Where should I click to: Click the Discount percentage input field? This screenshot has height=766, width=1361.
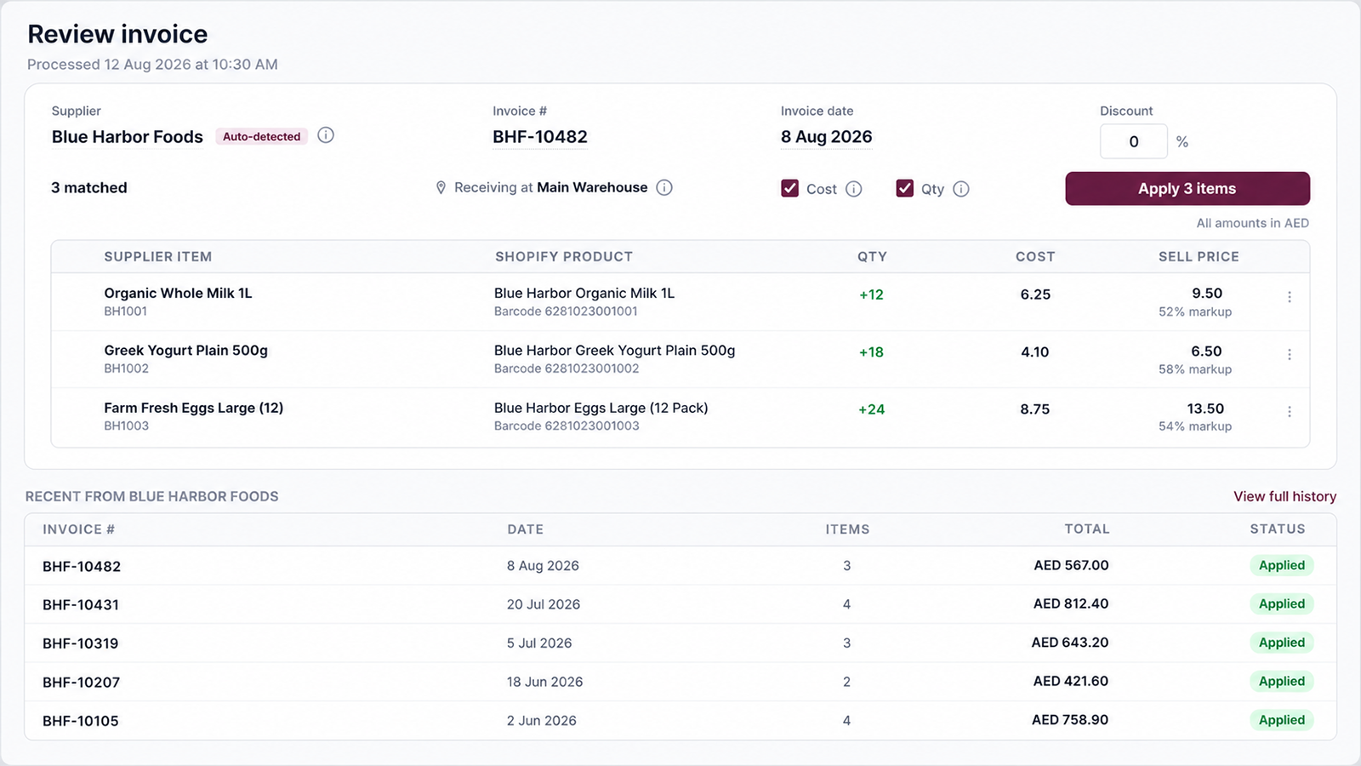pyautogui.click(x=1134, y=141)
